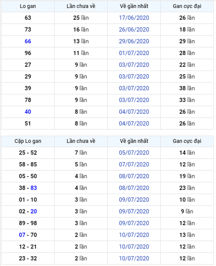Open 09/07/2020 link in row 89 - 98
The height and width of the screenshot is (266, 216).
pos(134,223)
